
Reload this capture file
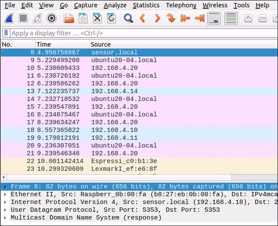tap(111, 18)
